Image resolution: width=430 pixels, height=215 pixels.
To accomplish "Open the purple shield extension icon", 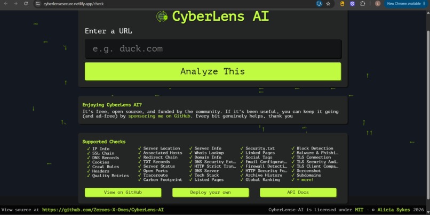I will 353,4.
